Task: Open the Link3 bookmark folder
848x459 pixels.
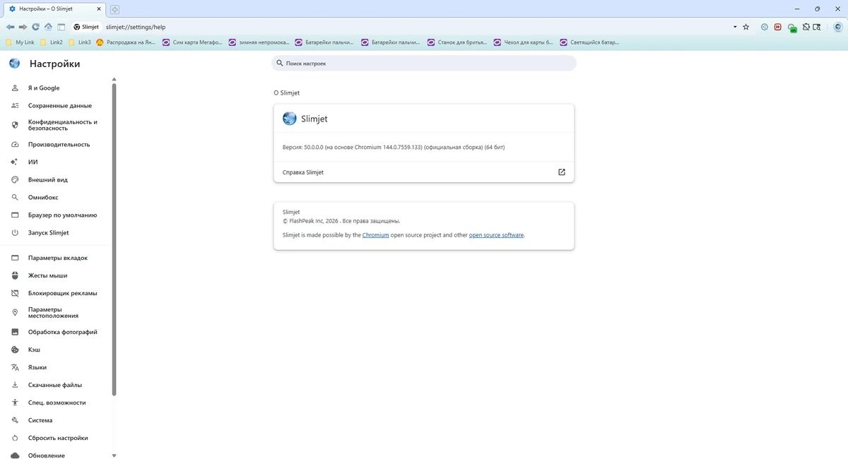Action: click(79, 42)
